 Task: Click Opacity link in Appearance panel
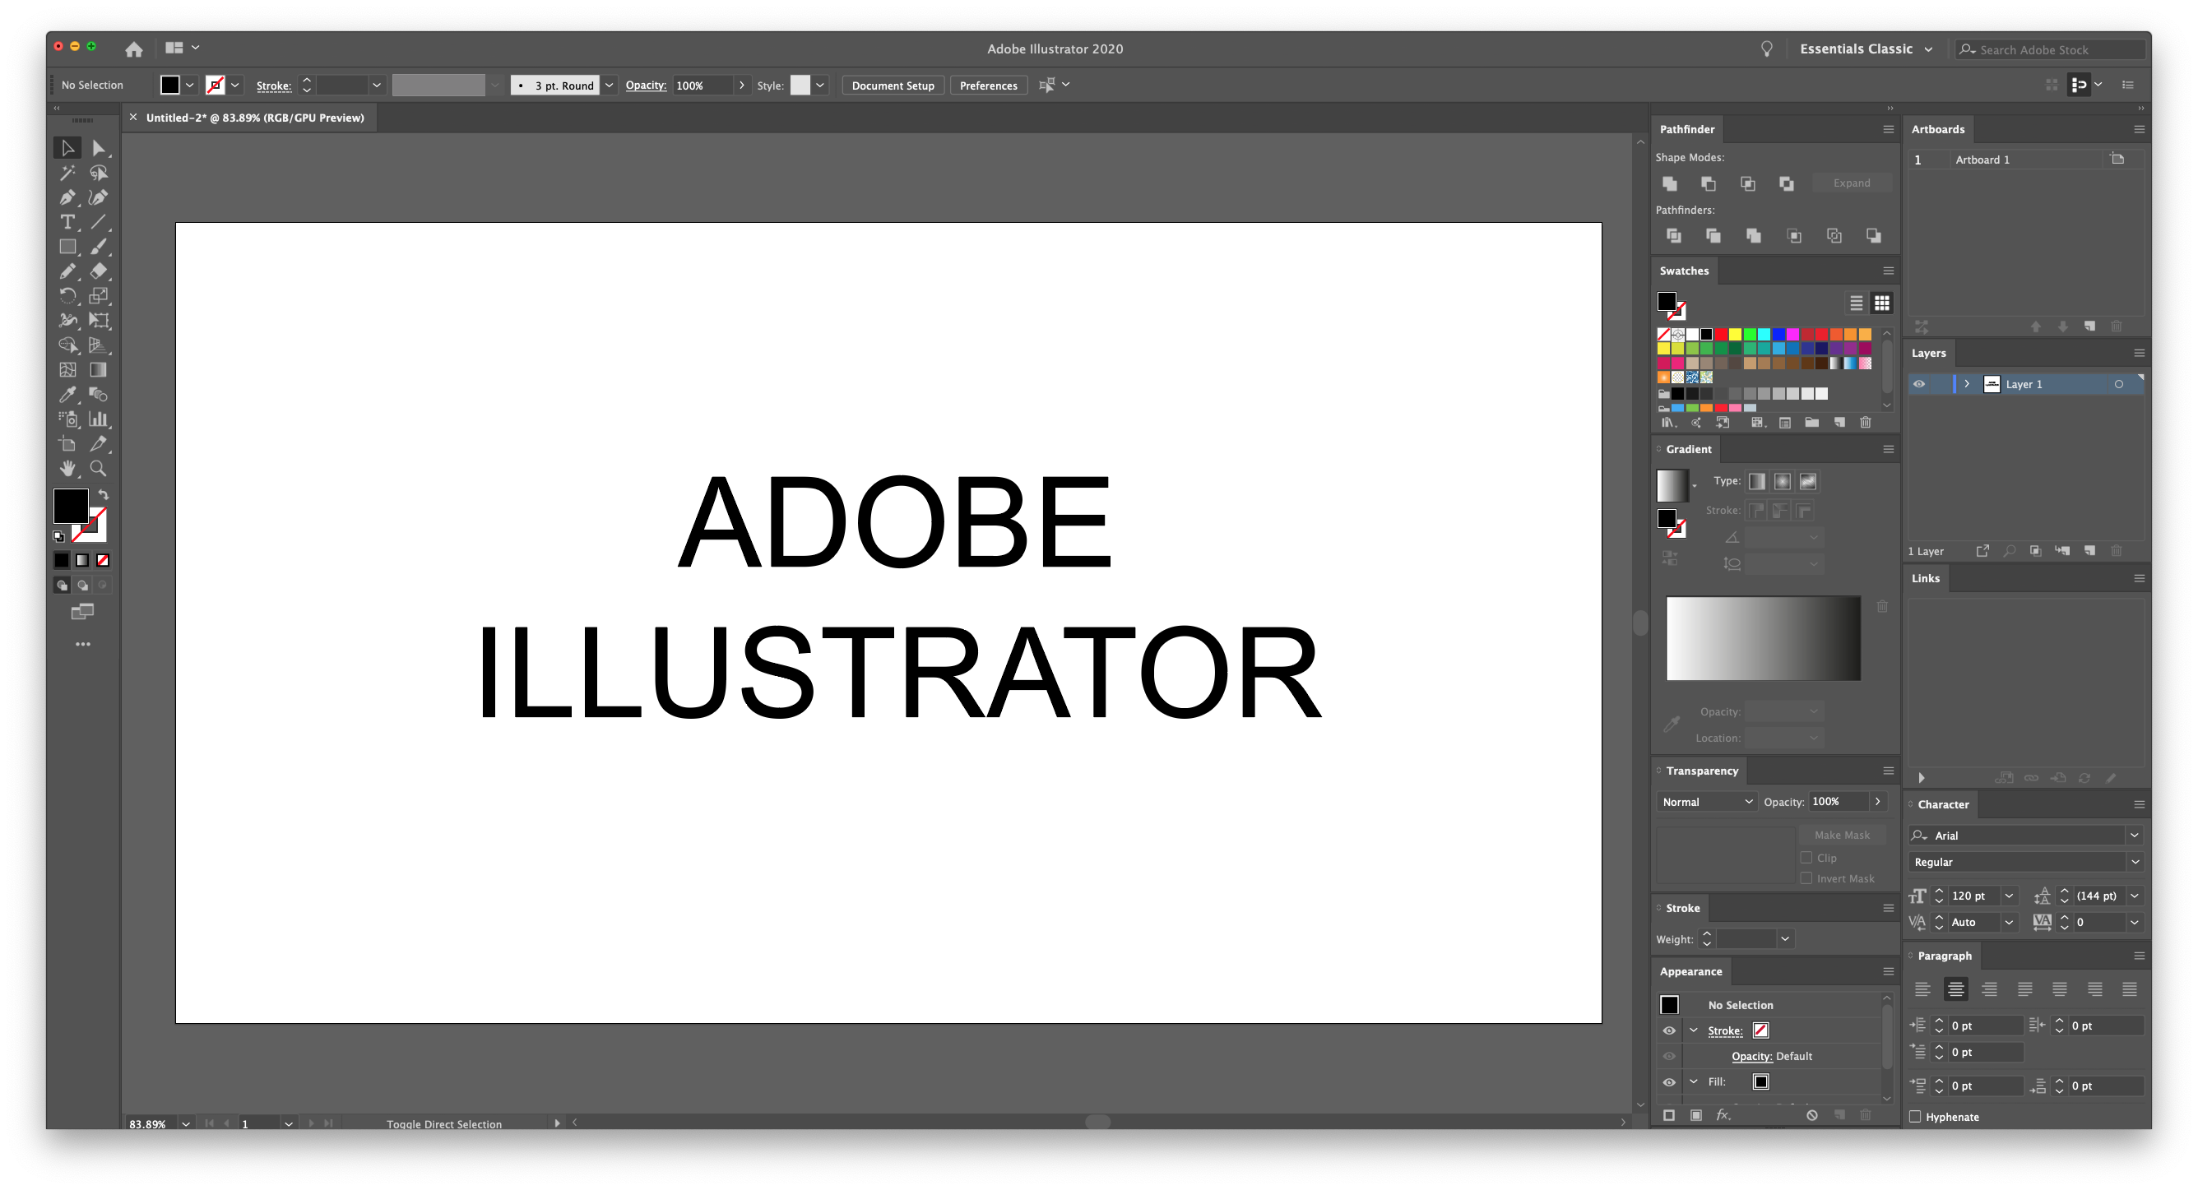pyautogui.click(x=1751, y=1056)
